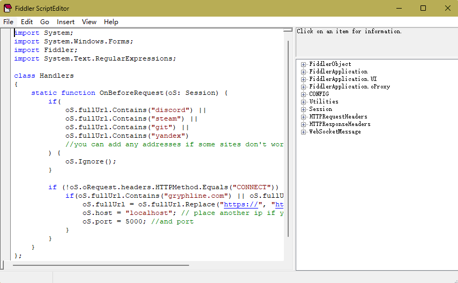The image size is (458, 283).
Task: Open the View menu
Action: [x=89, y=22]
